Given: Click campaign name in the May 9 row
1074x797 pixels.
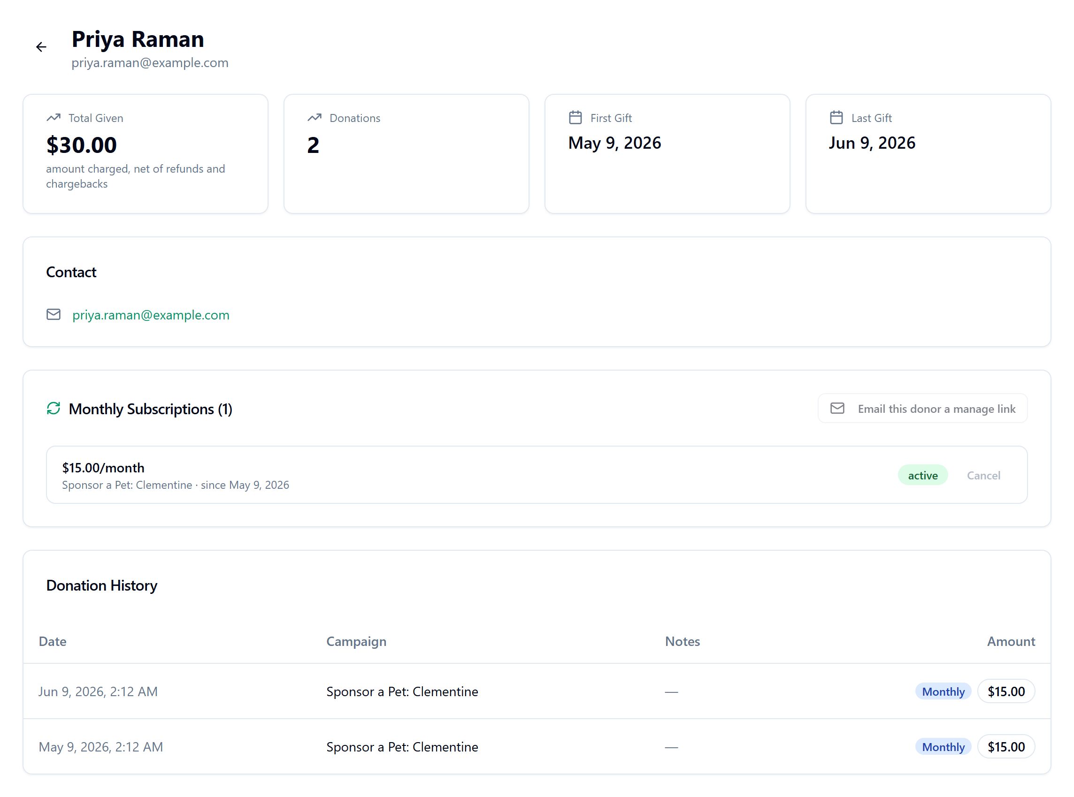Looking at the screenshot, I should (402, 747).
